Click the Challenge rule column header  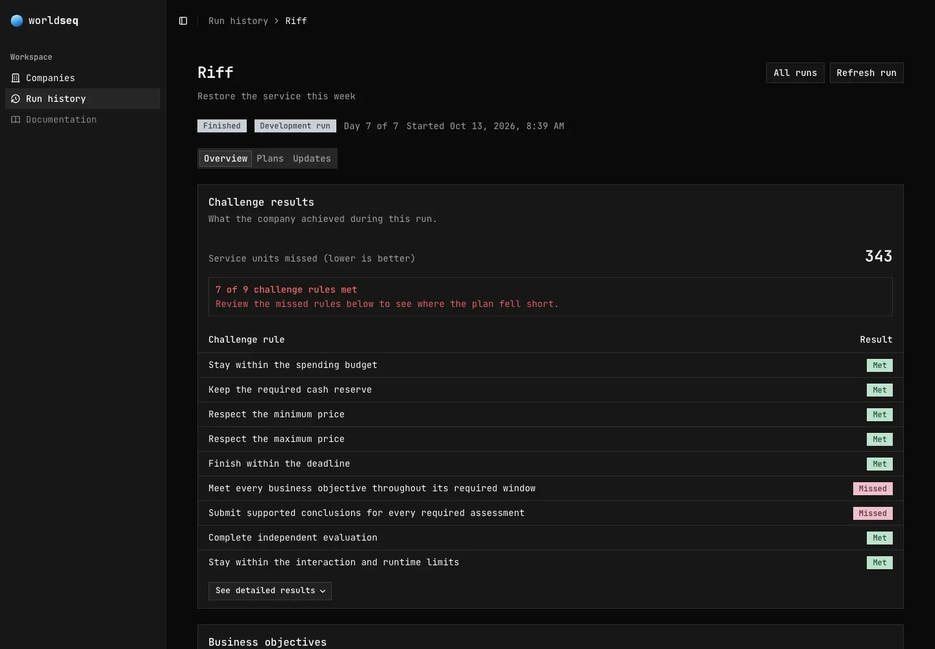click(247, 339)
